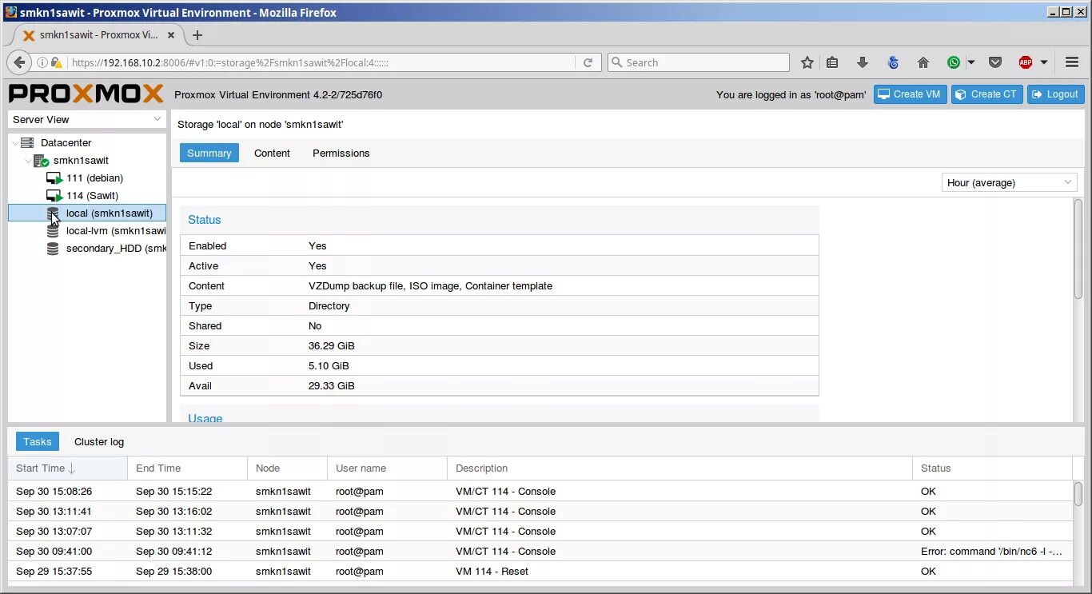Open the Hour (average) timeframe dropdown

pos(1009,182)
